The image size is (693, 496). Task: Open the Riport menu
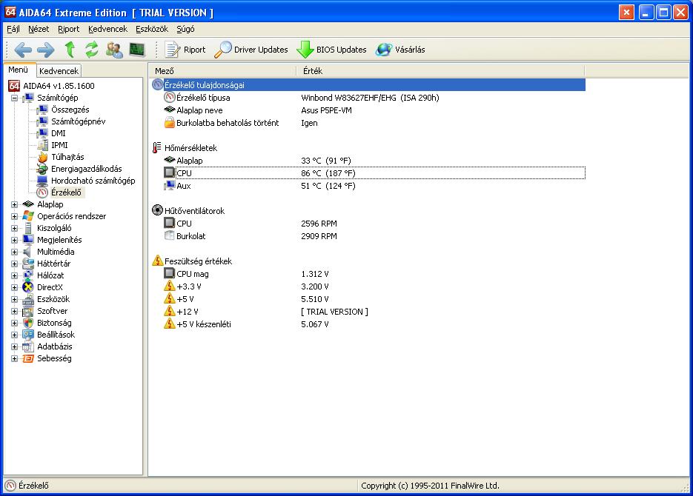[x=68, y=29]
